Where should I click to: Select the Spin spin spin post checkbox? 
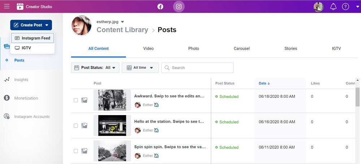click(x=76, y=151)
